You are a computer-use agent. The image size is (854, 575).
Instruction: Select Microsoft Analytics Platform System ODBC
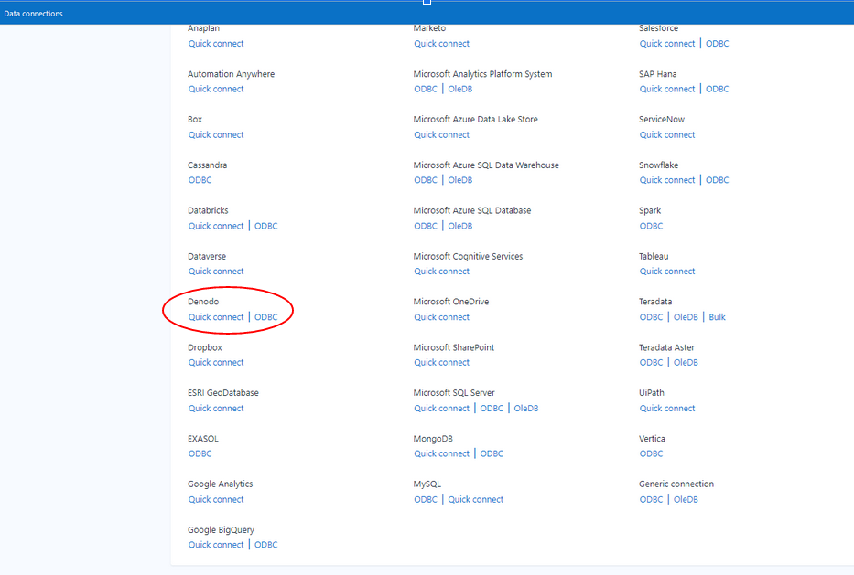point(426,89)
